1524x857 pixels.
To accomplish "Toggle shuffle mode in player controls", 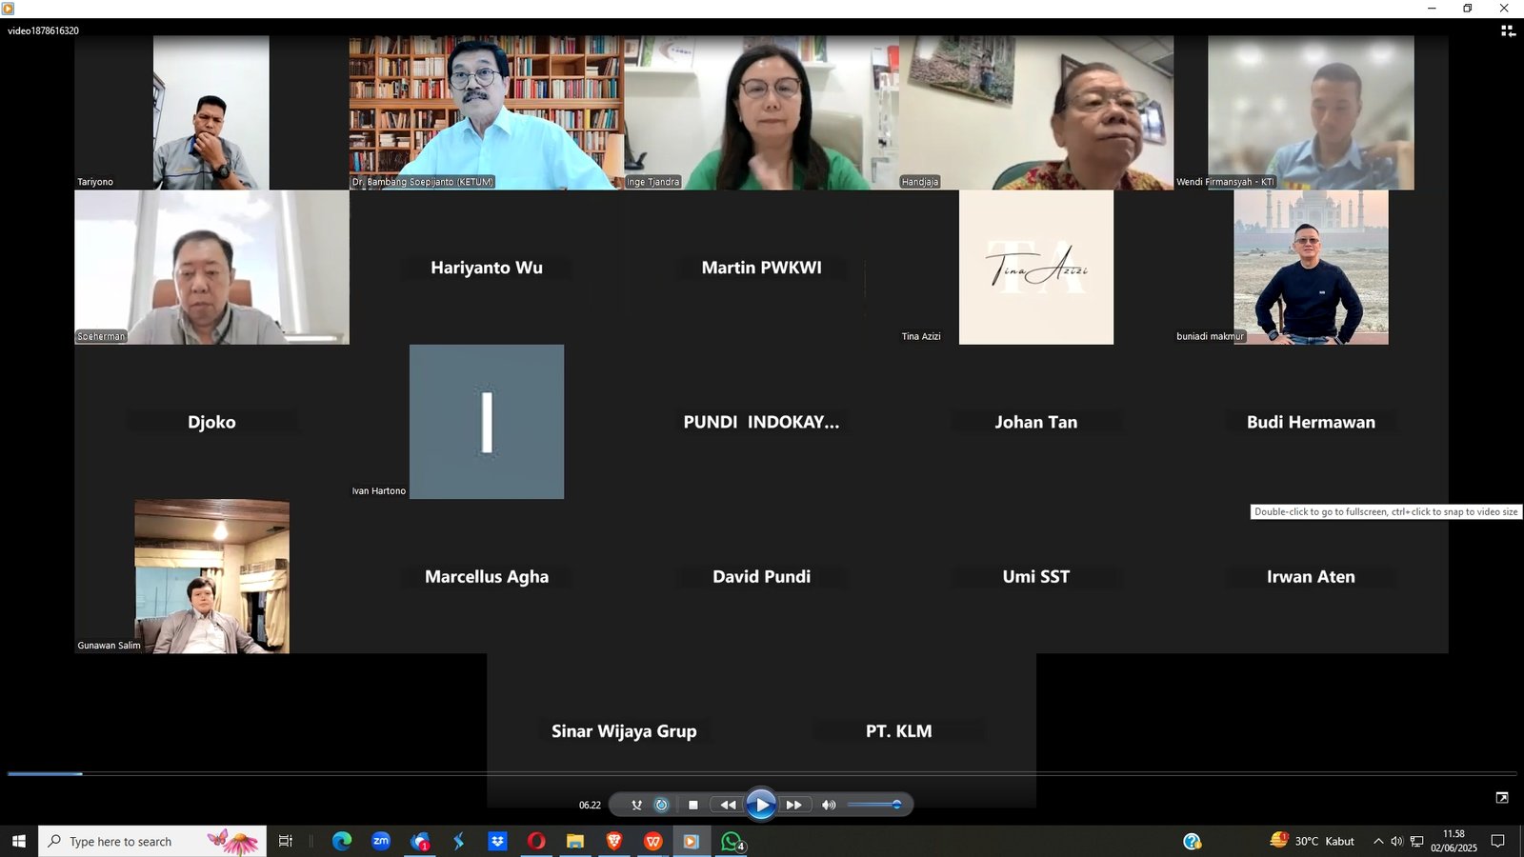I will pos(636,805).
